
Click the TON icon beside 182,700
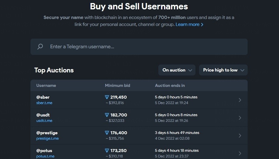(x=107, y=115)
